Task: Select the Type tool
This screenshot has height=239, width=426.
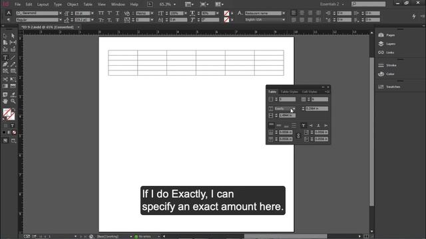Action: pyautogui.click(x=5, y=58)
